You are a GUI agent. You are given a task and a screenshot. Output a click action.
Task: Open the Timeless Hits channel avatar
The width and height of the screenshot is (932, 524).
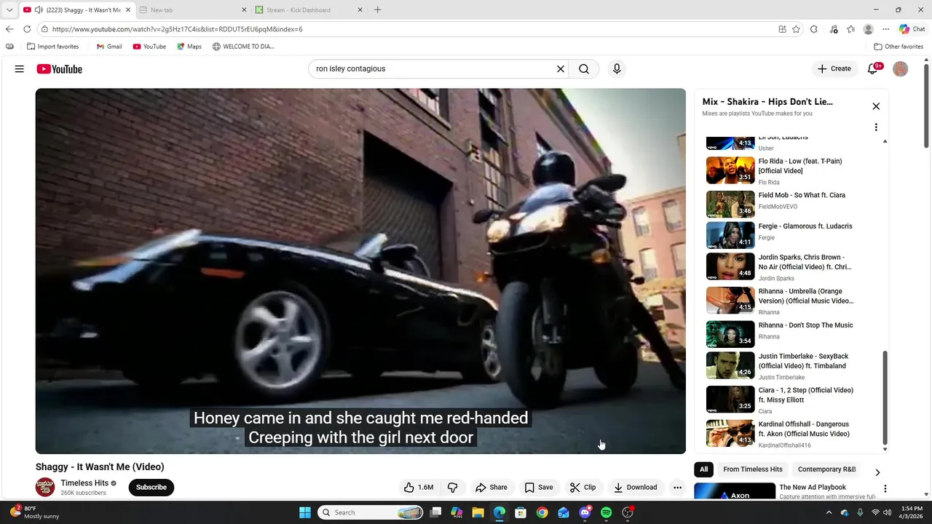tap(45, 487)
